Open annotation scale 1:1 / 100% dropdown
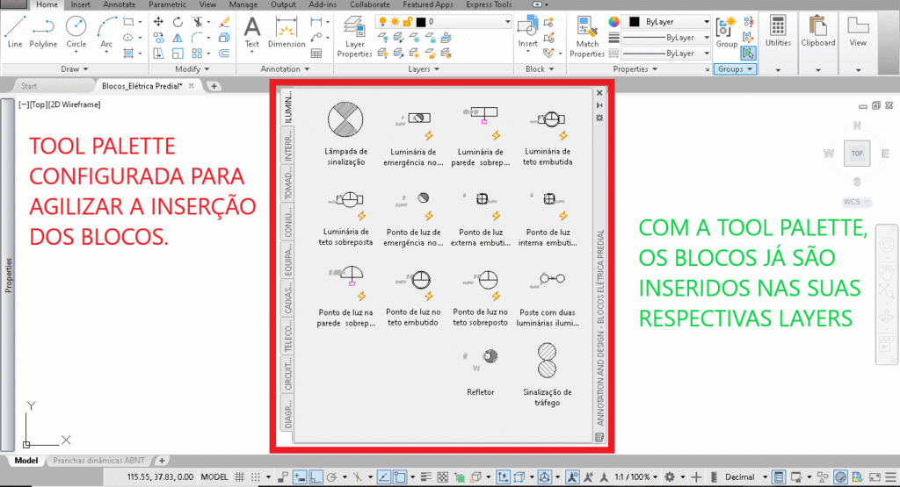900x487 pixels. [636, 476]
